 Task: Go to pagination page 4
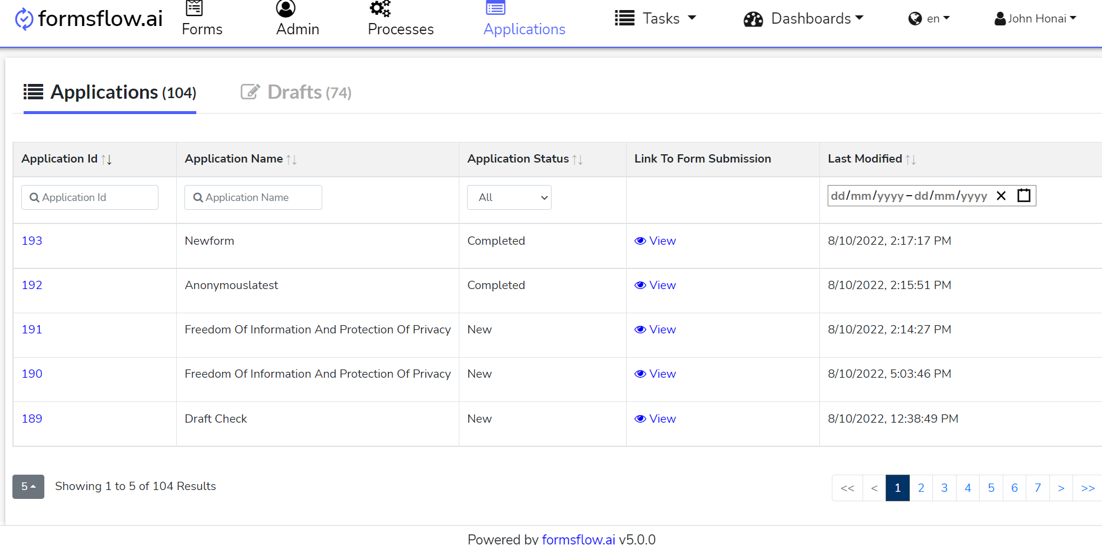click(x=968, y=488)
